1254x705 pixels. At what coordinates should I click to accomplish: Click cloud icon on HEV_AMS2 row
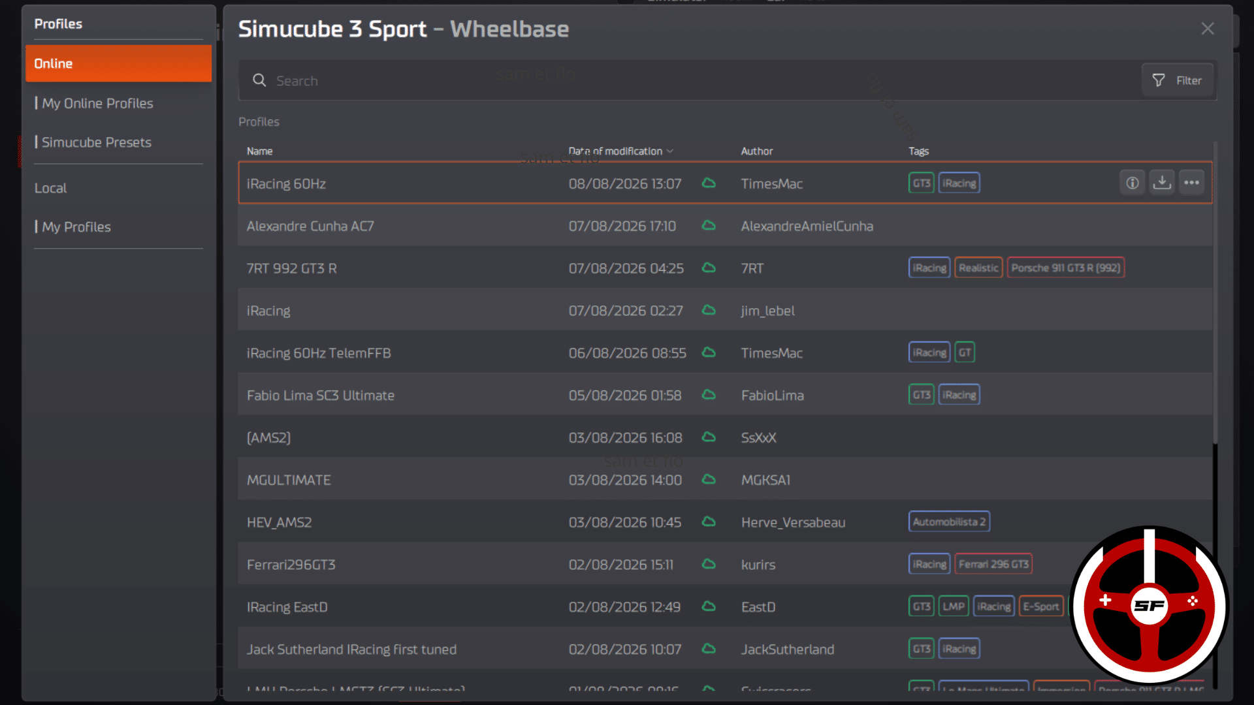click(x=709, y=522)
